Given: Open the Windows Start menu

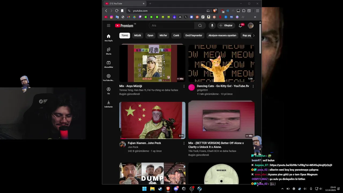Looking at the screenshot, I should click(144, 189).
